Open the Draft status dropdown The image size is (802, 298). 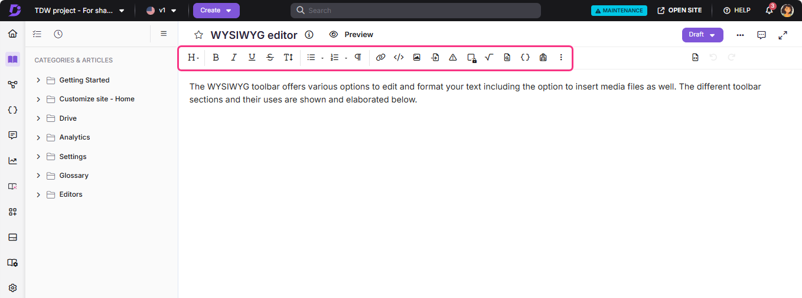(703, 35)
